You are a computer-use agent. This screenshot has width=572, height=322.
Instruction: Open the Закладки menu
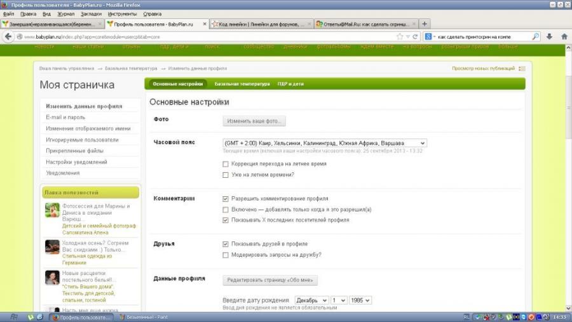[91, 14]
